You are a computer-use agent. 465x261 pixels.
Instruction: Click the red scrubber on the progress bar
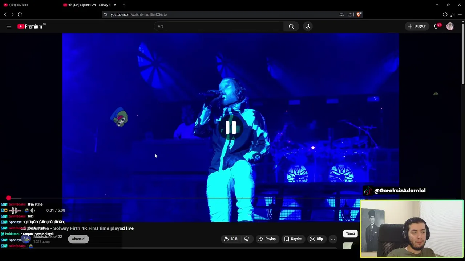tap(8, 198)
